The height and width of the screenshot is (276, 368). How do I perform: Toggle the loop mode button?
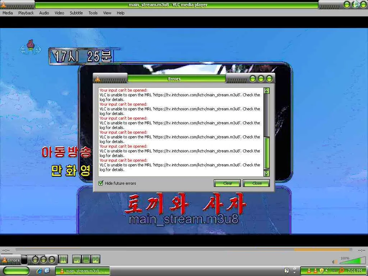click(x=86, y=259)
